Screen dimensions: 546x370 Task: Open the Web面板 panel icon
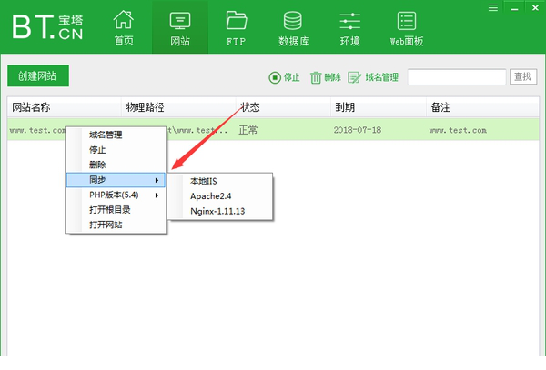click(407, 26)
